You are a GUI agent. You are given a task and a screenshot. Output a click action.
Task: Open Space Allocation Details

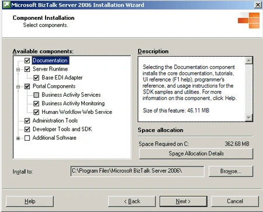[x=196, y=154]
